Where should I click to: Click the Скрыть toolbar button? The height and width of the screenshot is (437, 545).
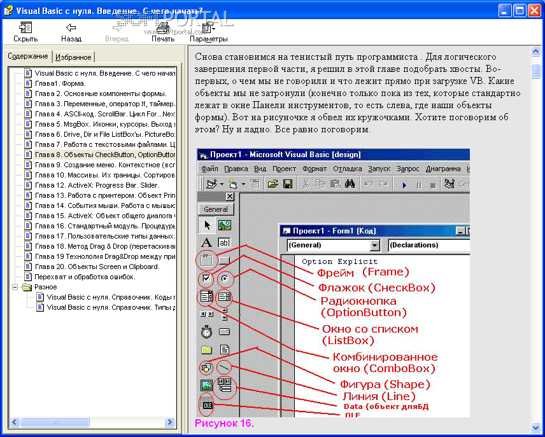point(25,32)
